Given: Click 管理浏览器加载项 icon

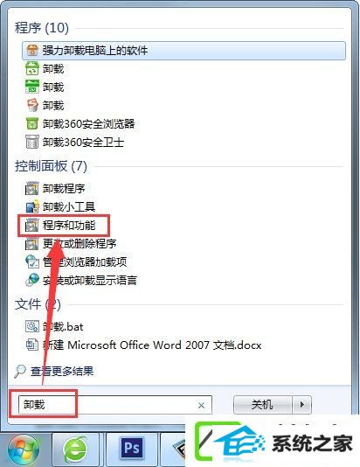Looking at the screenshot, I should coord(32,261).
